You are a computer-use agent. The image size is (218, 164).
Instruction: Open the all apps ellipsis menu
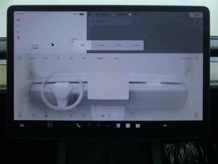pos(108,126)
